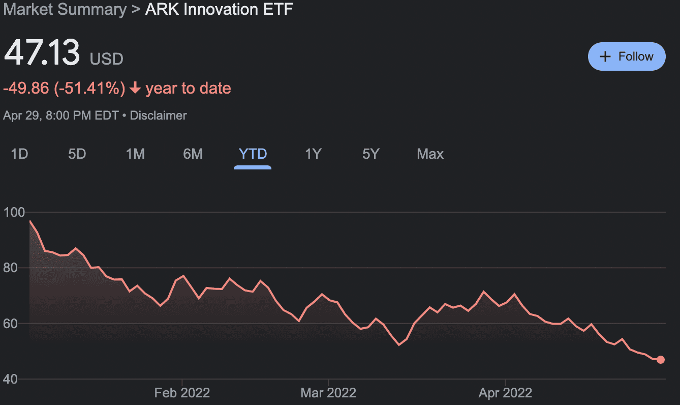Screen dimensions: 680x405
Task: Click the Follow button
Action: (626, 56)
